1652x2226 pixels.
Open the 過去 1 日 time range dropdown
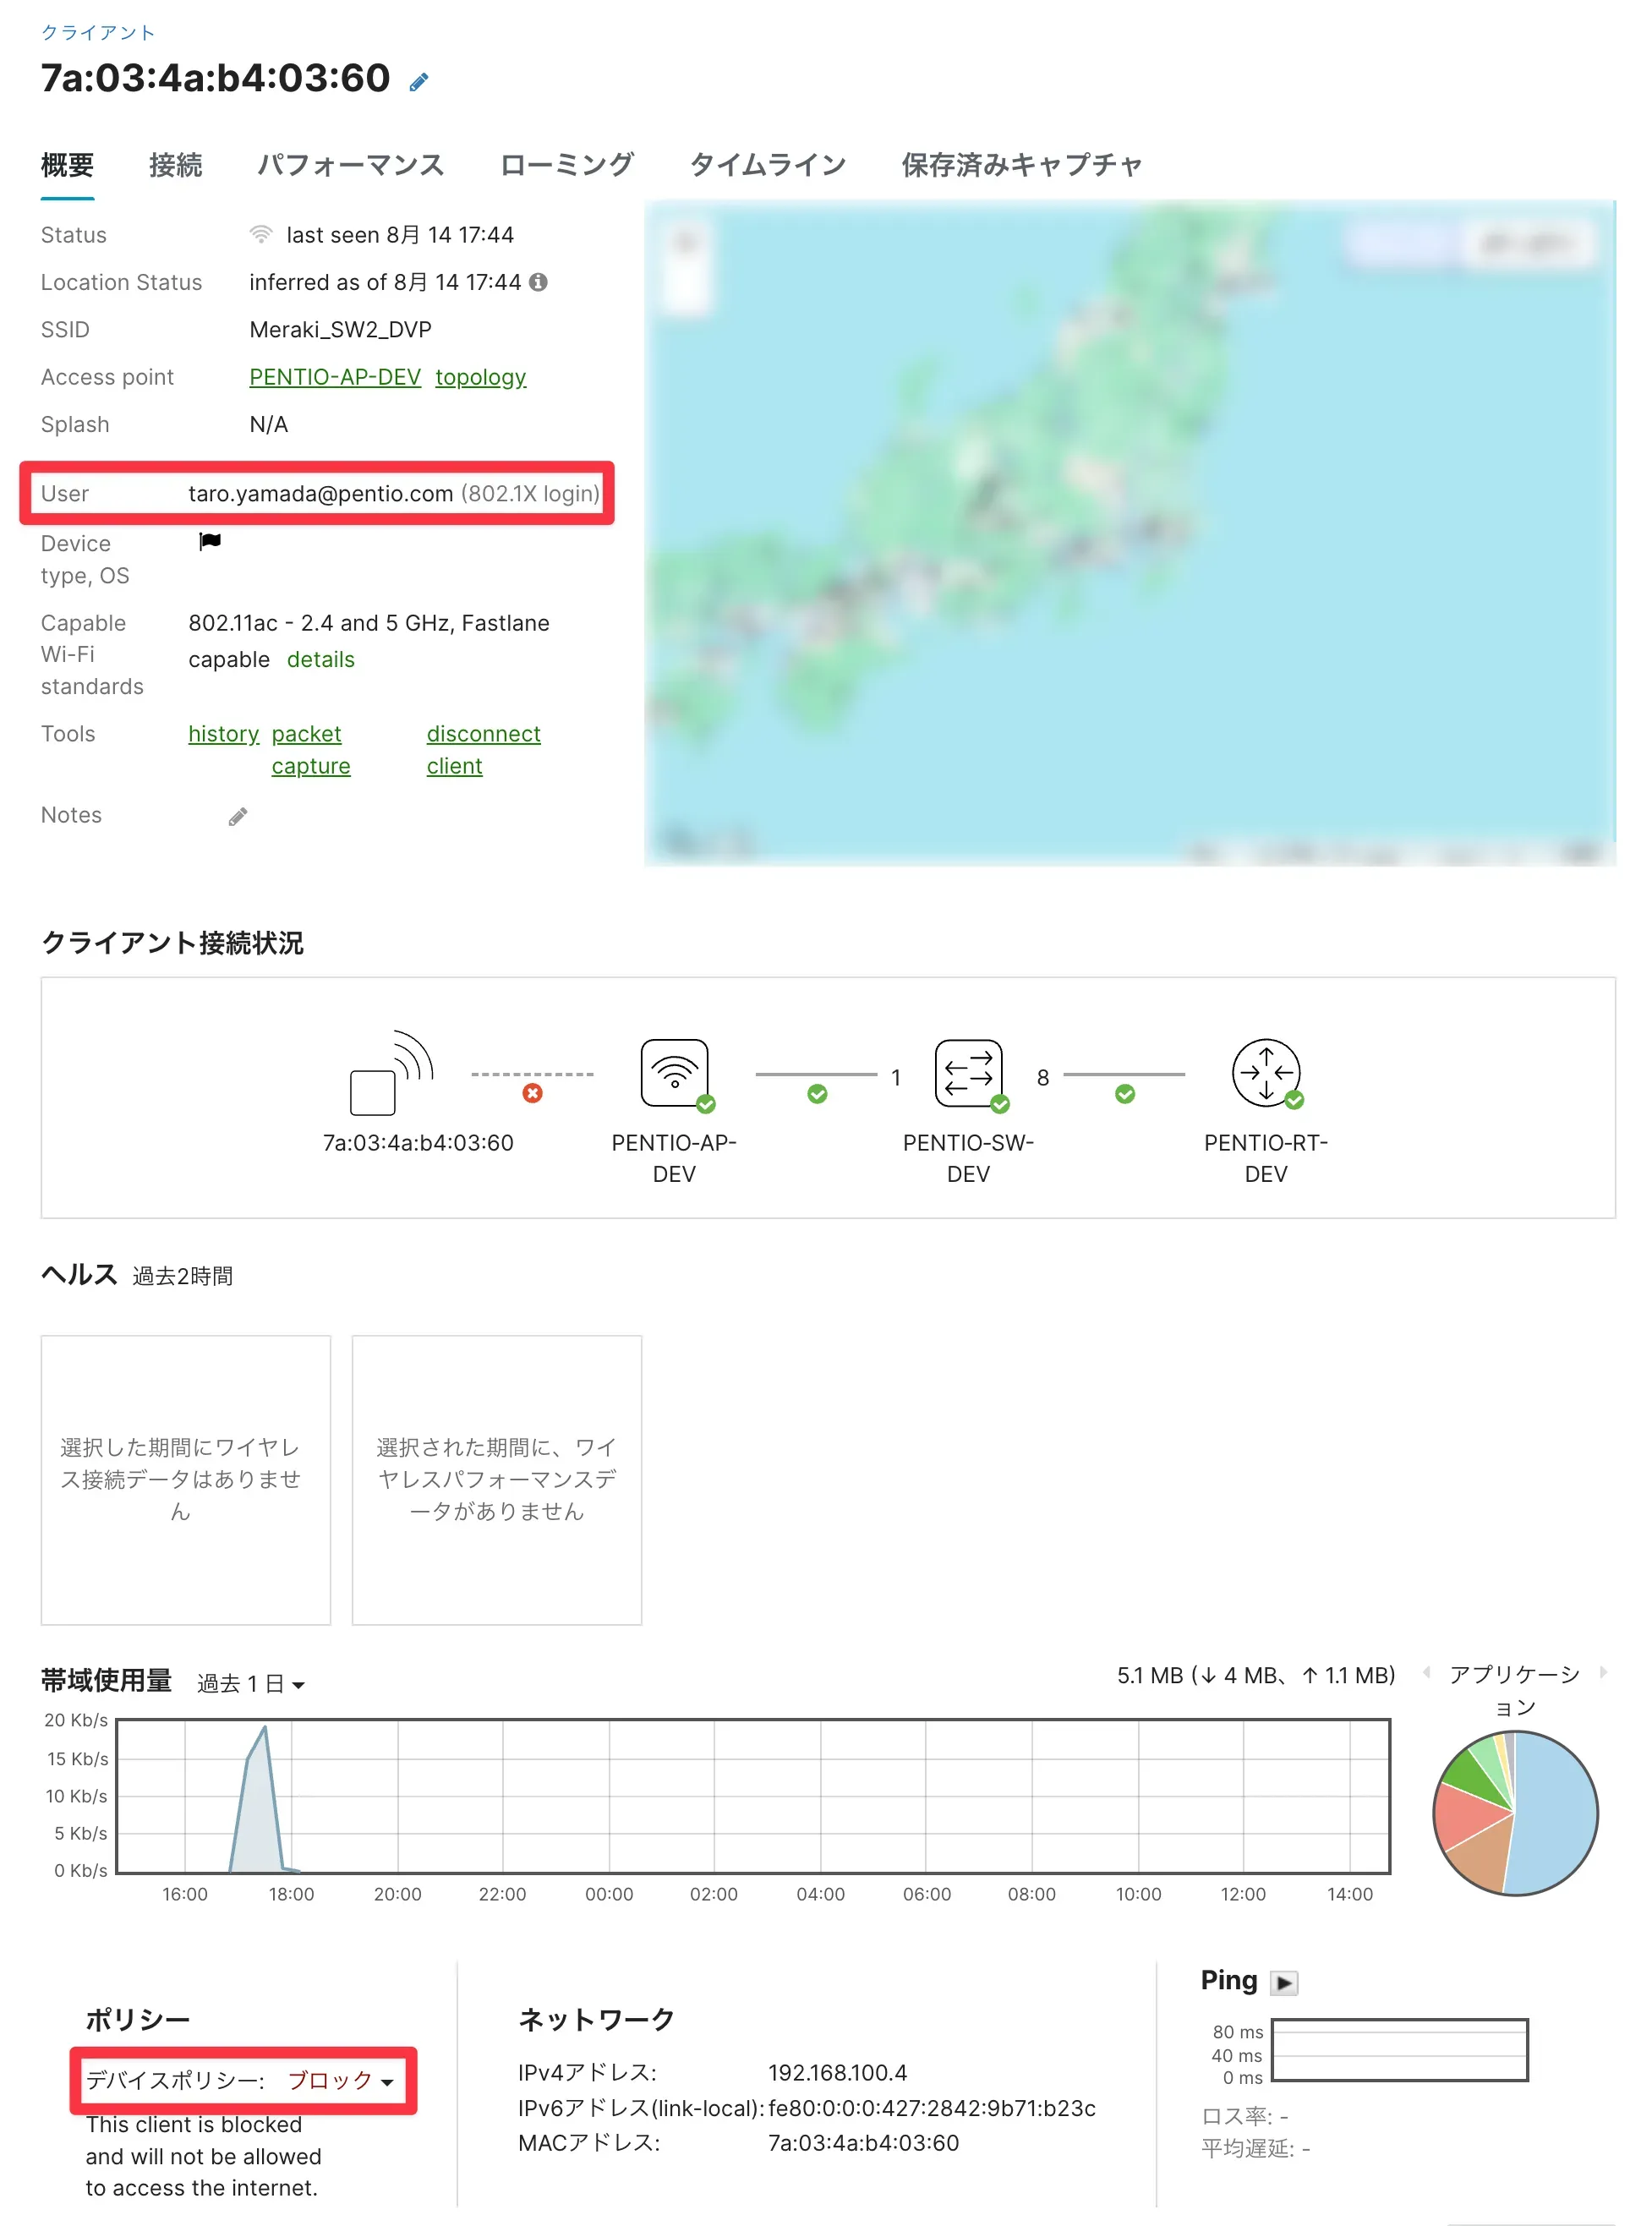point(251,1684)
